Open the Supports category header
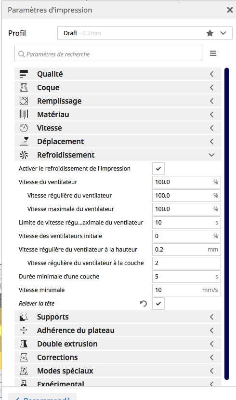236x400 pixels. point(118,317)
